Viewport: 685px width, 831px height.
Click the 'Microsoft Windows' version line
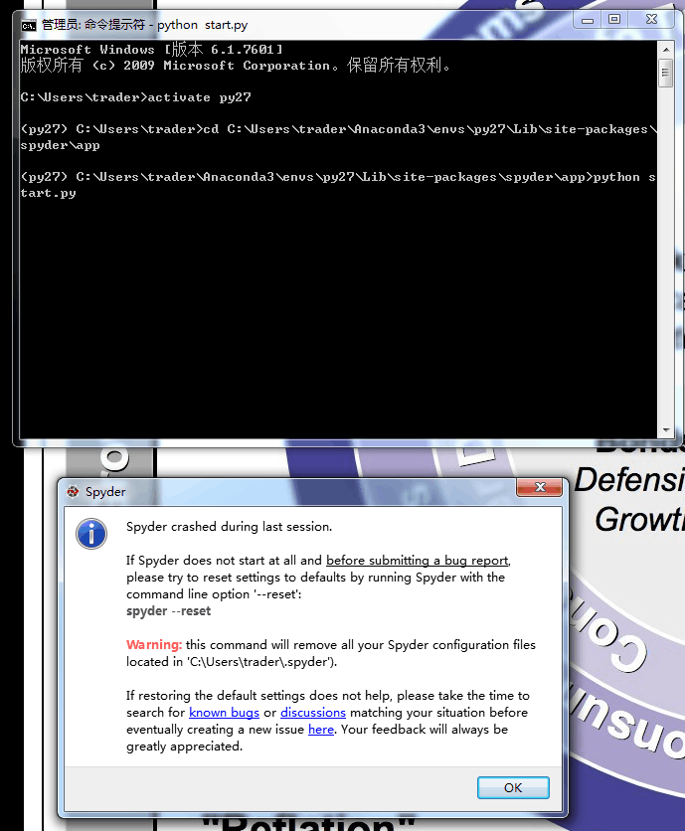(x=152, y=50)
